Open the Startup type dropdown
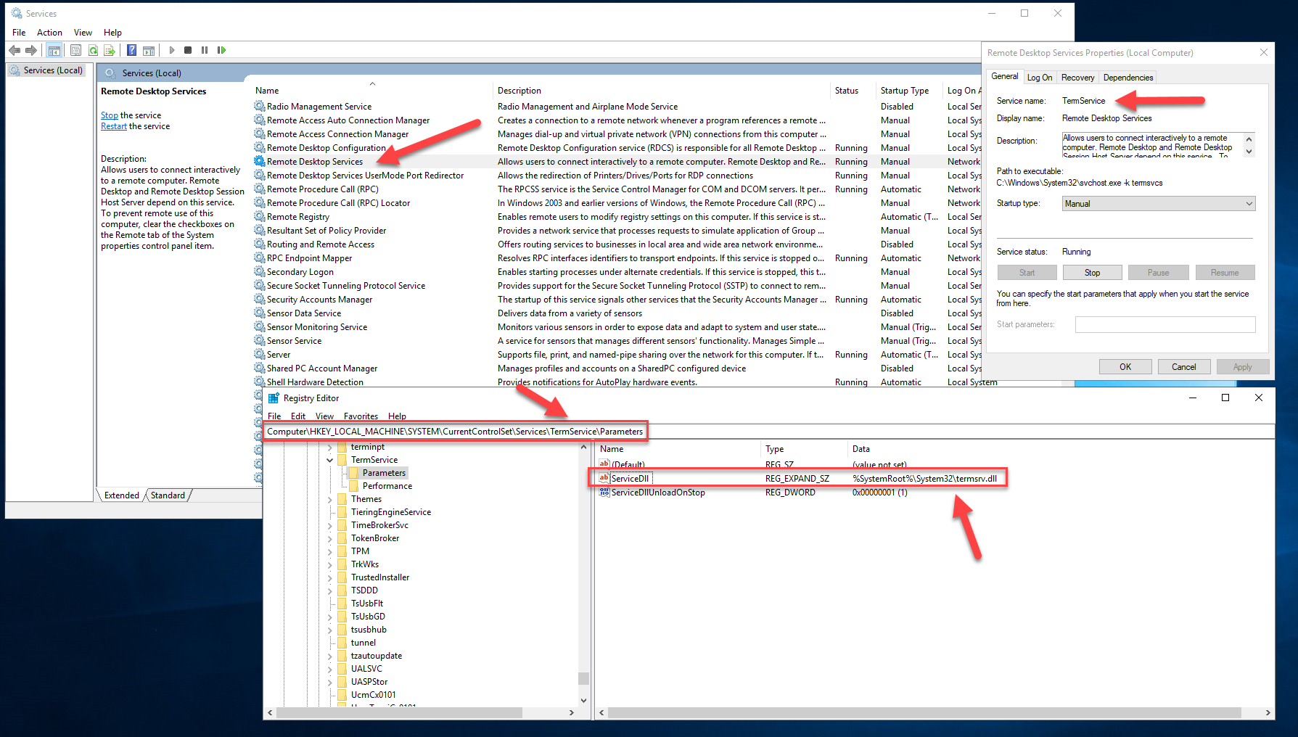Screen dimensions: 1298x737 1158,204
